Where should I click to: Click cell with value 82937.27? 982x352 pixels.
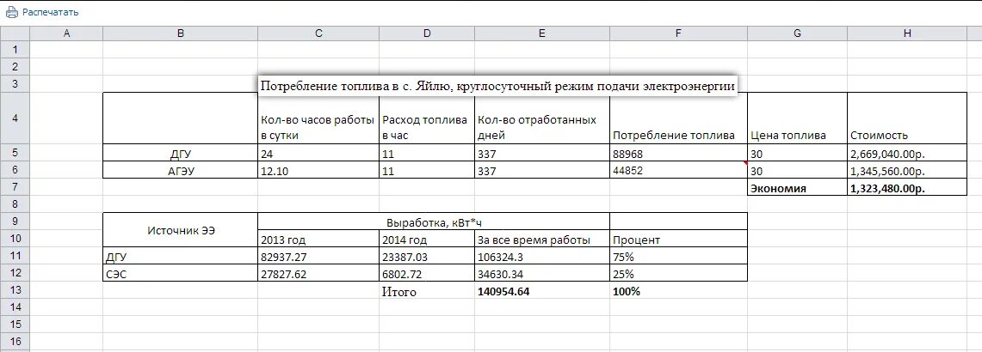click(318, 256)
